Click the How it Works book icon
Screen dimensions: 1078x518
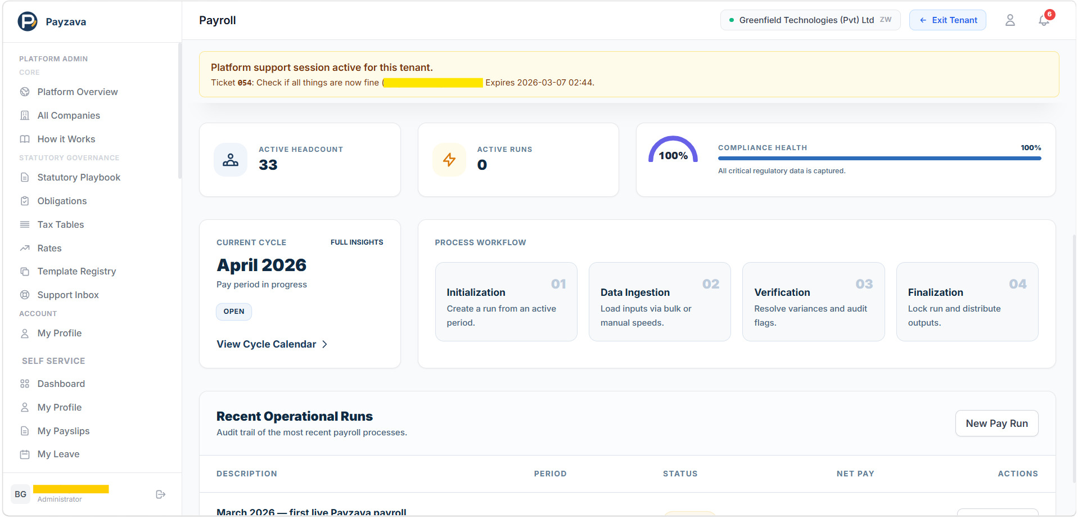tap(25, 139)
